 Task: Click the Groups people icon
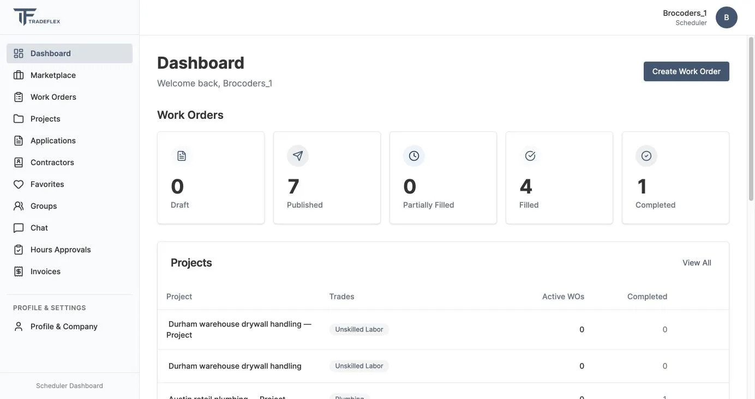point(19,206)
